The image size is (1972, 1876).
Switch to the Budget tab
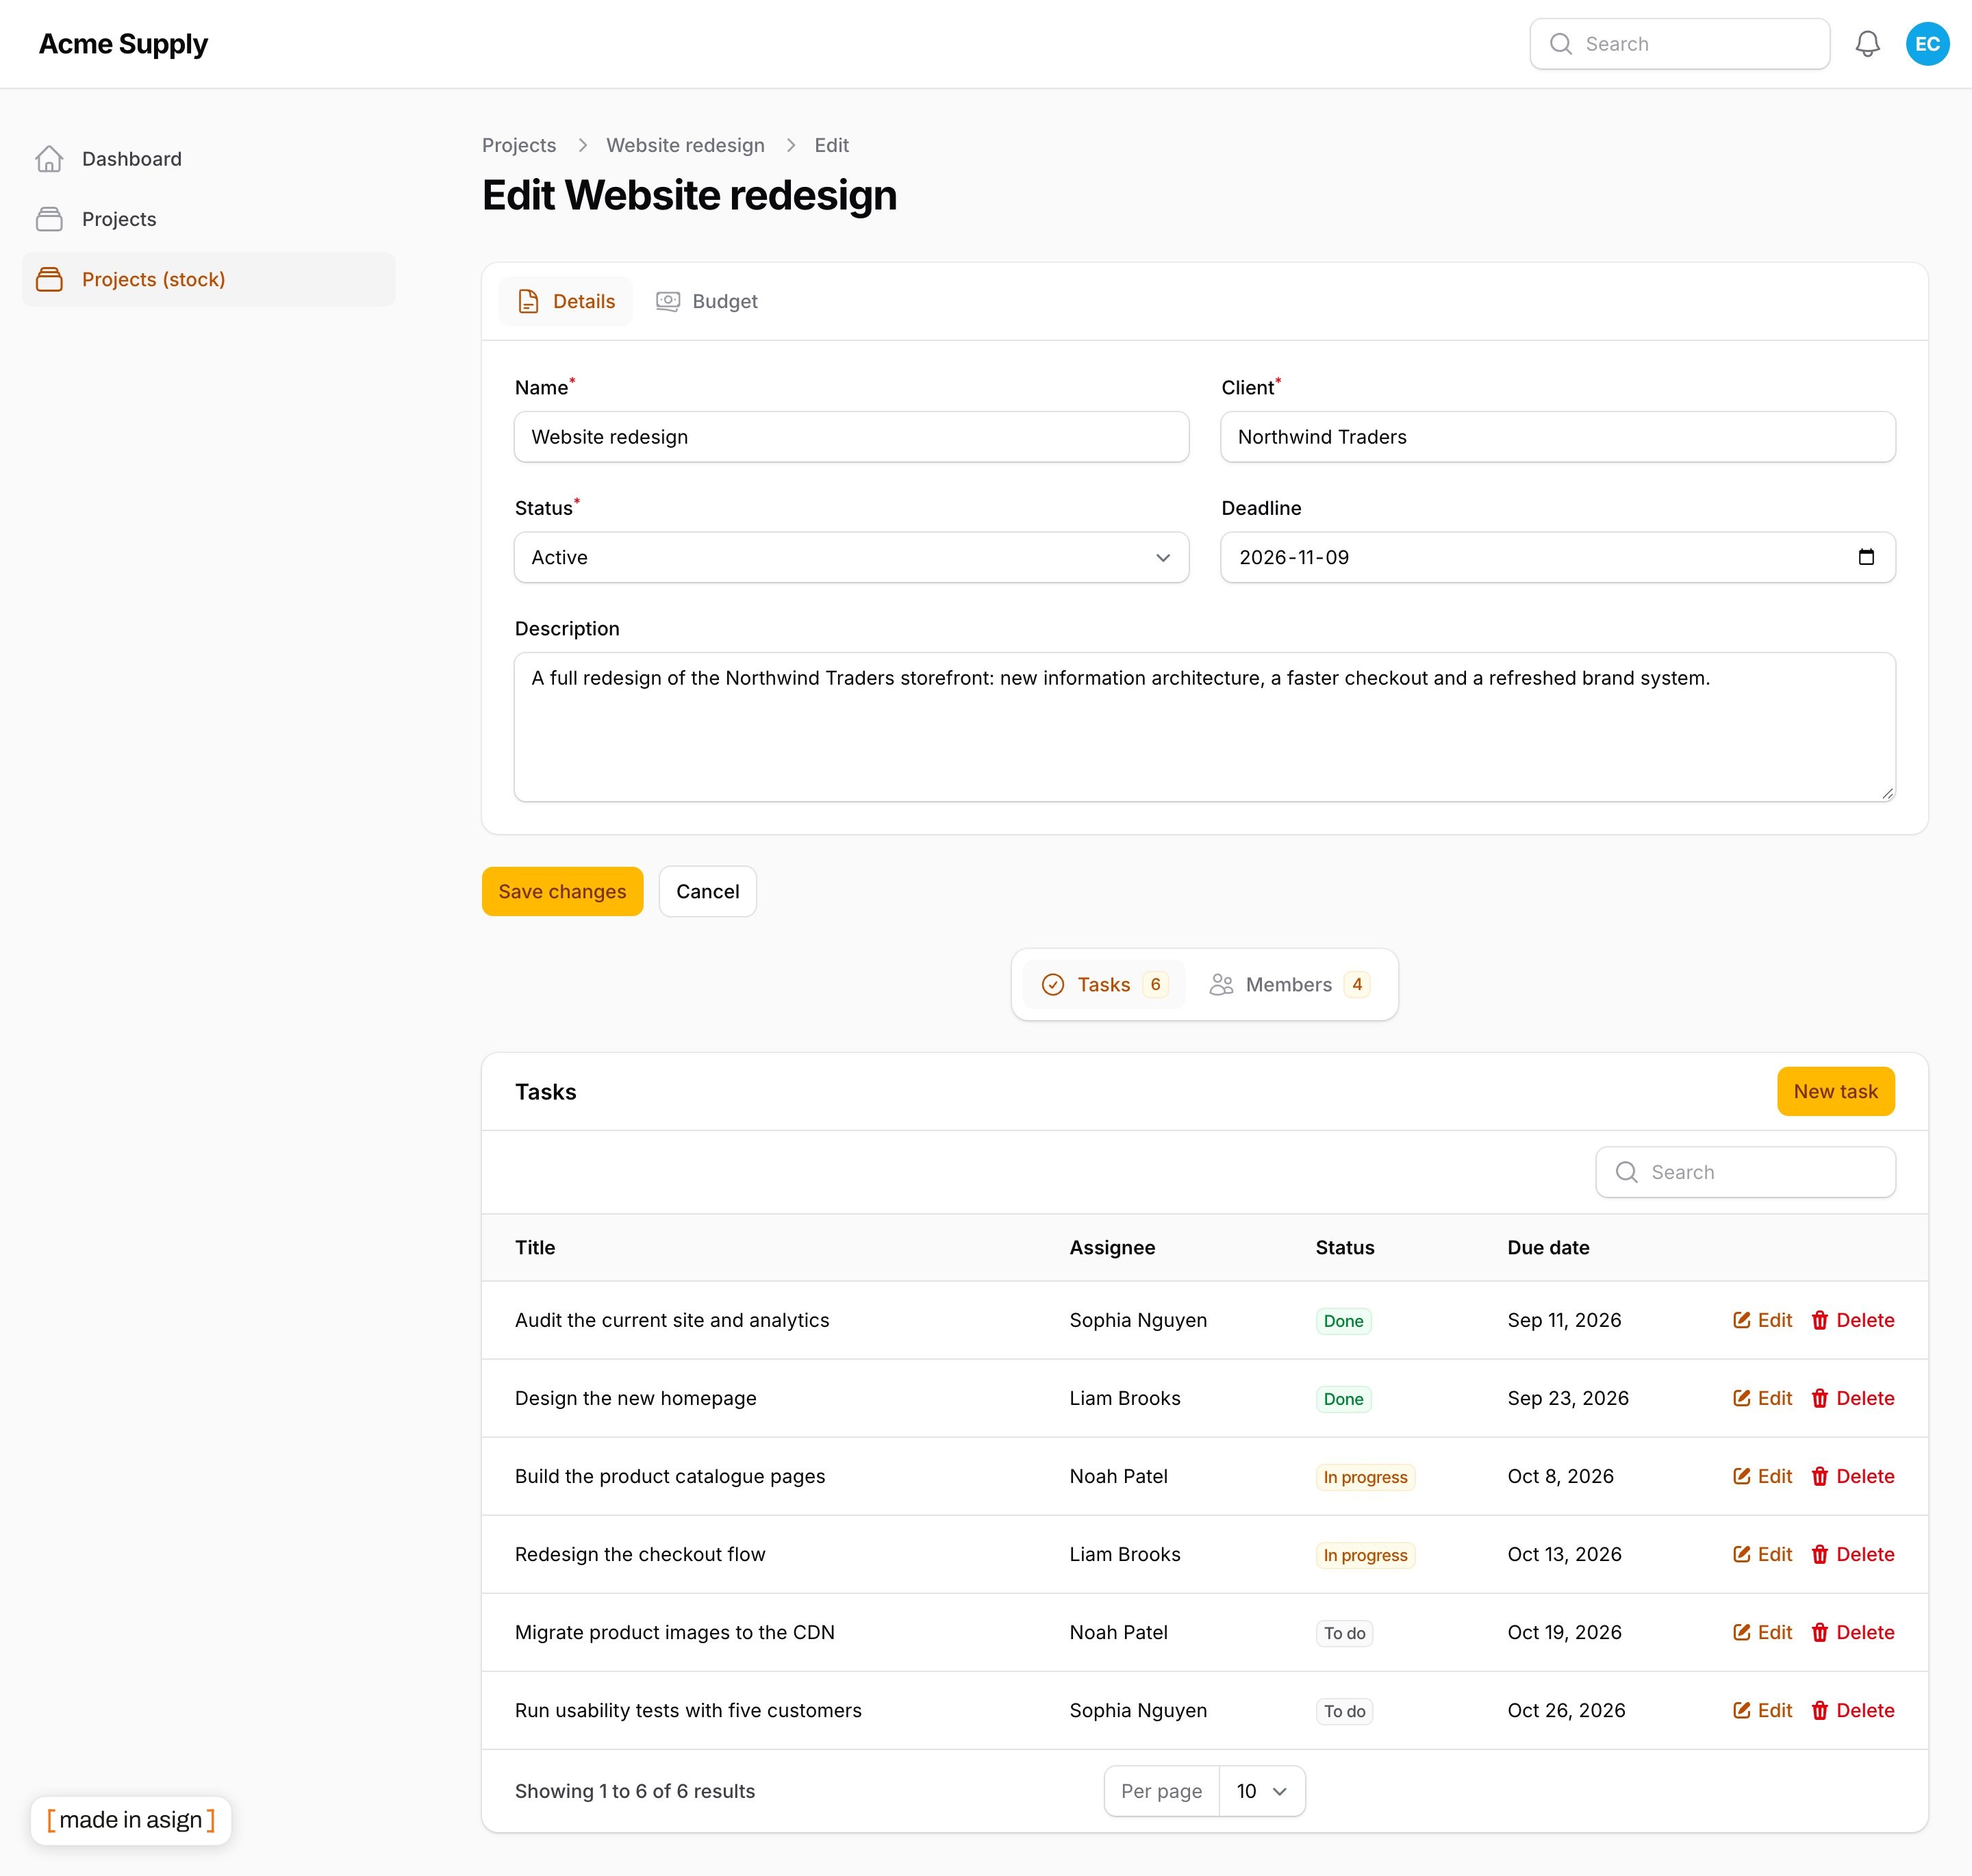707,301
